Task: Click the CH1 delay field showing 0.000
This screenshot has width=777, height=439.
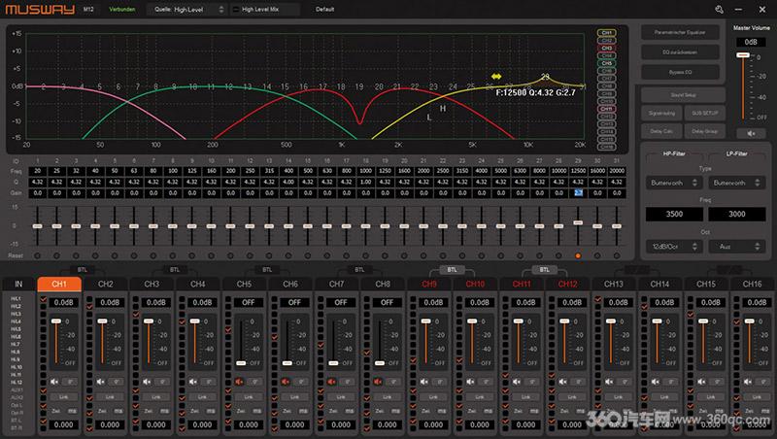Action: click(63, 424)
